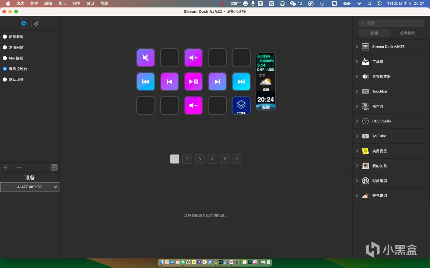The height and width of the screenshot is (268, 430).
Task: Open the 显示 menu
Action: pos(62,3)
